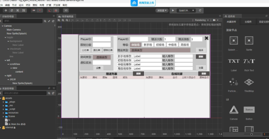Screen dimensions: 269x139
Task: Select the Move transform tool
Action: [x=6, y=11]
